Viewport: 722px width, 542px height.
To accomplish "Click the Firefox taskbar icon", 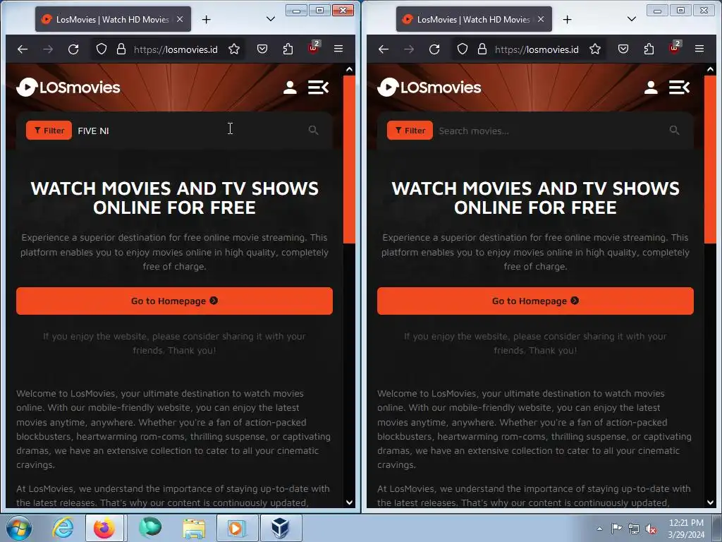I will (104, 528).
